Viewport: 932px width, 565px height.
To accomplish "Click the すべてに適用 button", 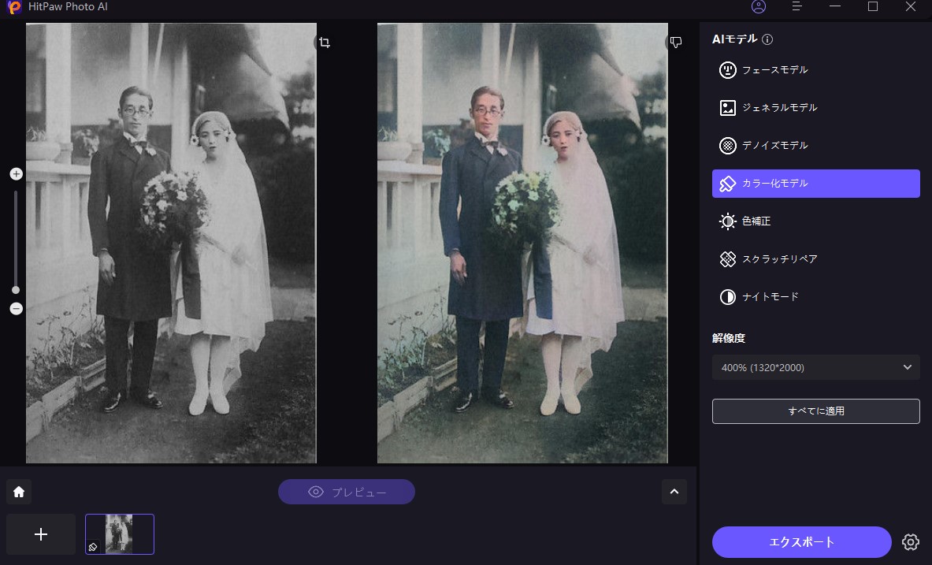I will pos(815,411).
